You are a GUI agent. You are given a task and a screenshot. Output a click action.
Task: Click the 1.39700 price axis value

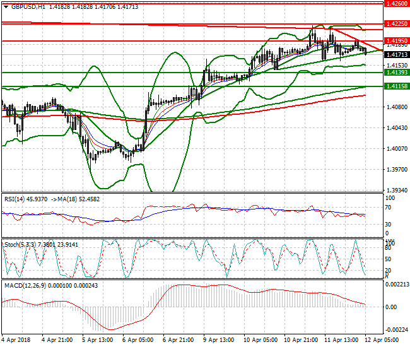point(397,170)
